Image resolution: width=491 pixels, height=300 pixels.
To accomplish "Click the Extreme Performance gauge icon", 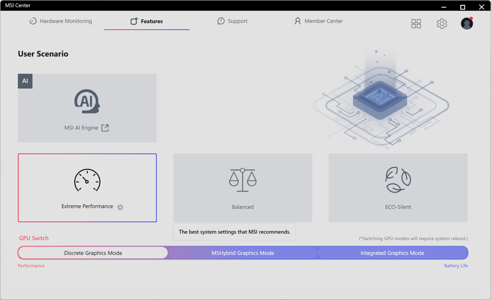I will point(87,180).
